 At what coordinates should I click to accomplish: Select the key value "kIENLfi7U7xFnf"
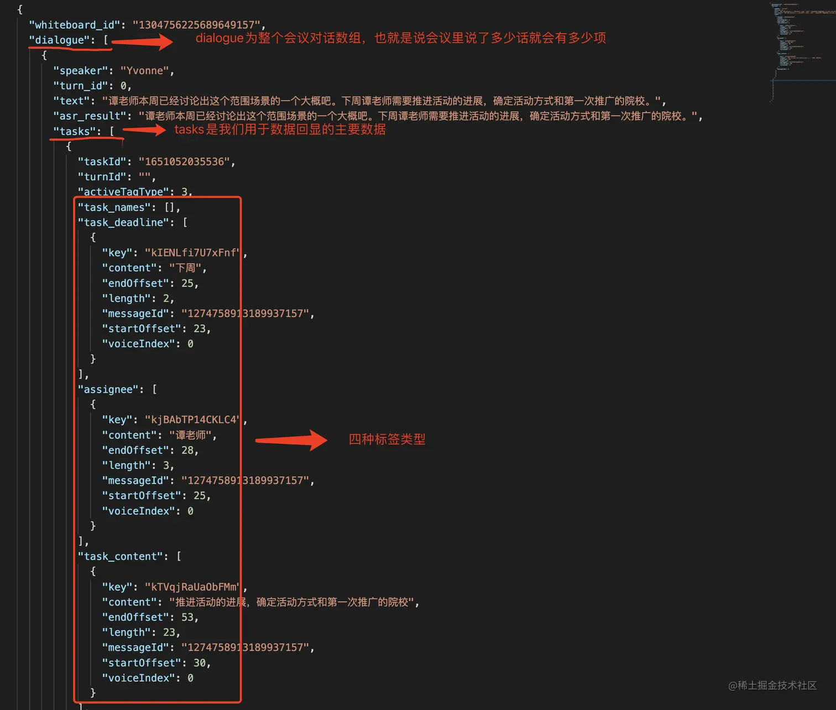coord(193,253)
